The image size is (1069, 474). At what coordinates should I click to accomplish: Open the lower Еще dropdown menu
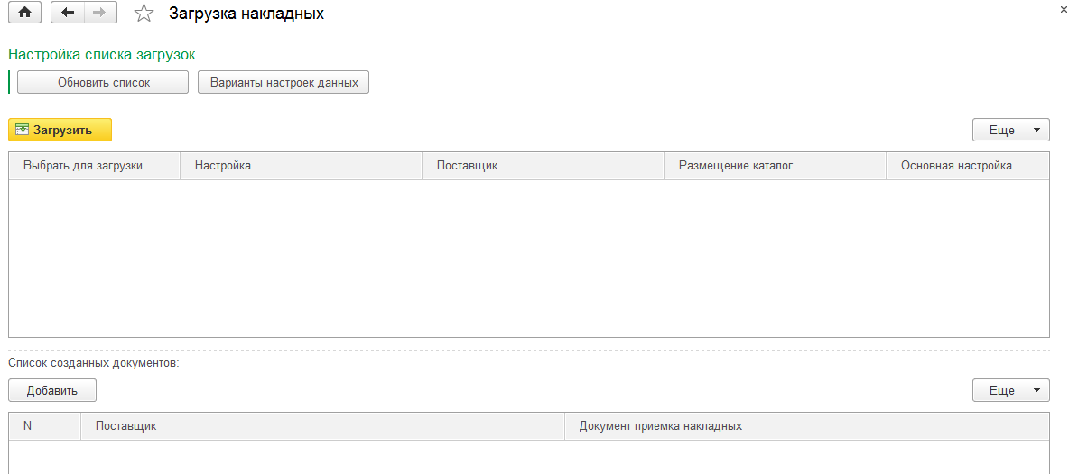[1011, 390]
